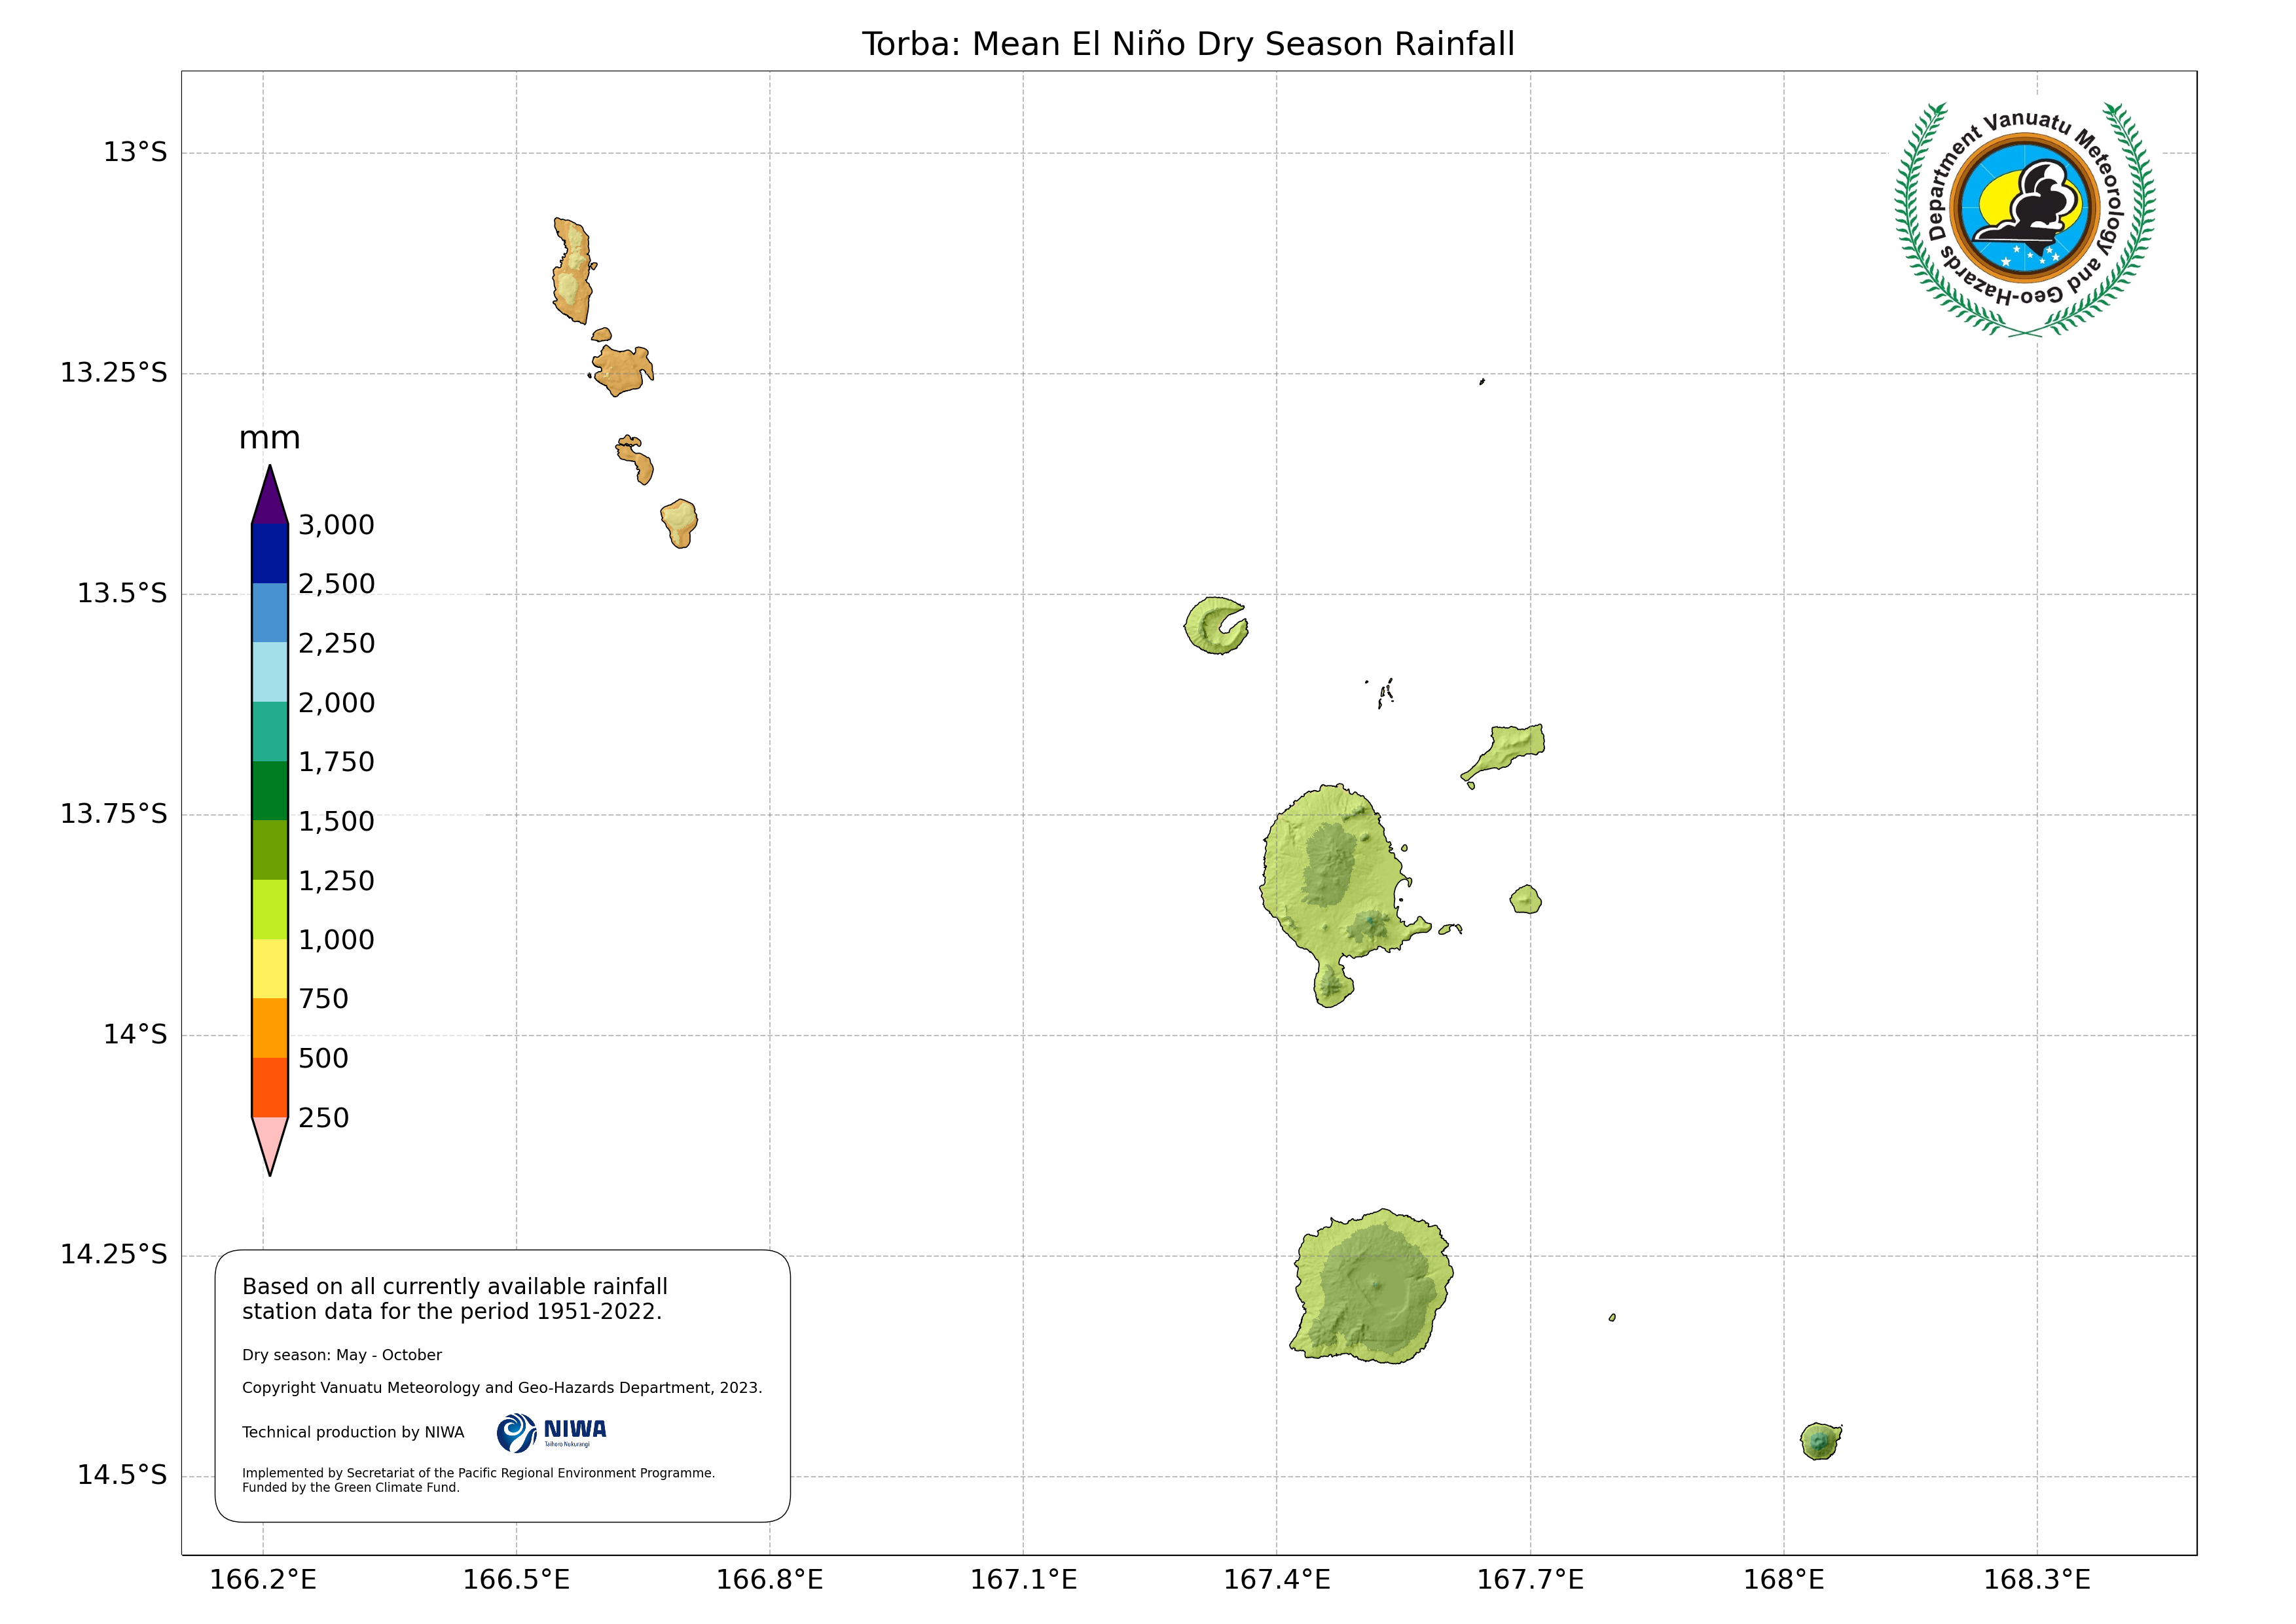Click the small island near 168°E
Viewport: 2296px width, 1624px height.
(1820, 1441)
